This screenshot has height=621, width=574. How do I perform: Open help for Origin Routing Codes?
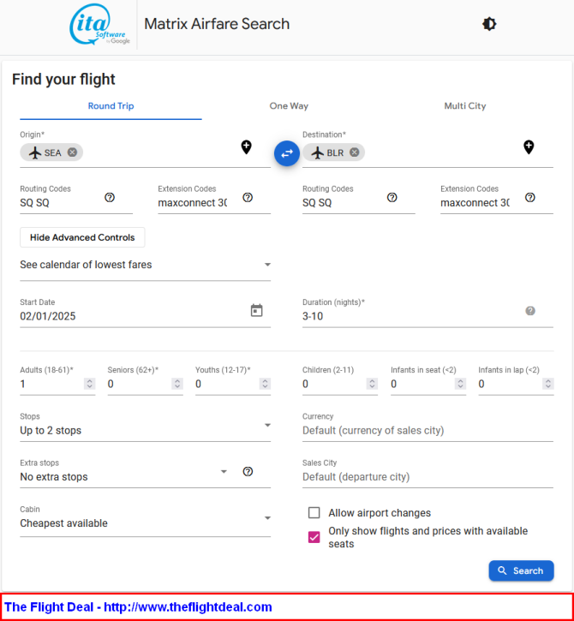point(110,197)
